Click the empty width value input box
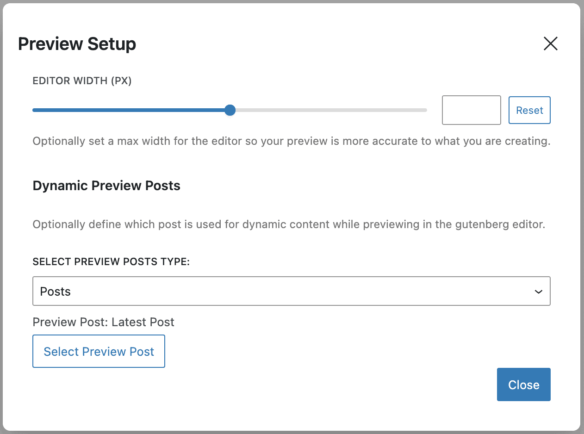 [471, 110]
